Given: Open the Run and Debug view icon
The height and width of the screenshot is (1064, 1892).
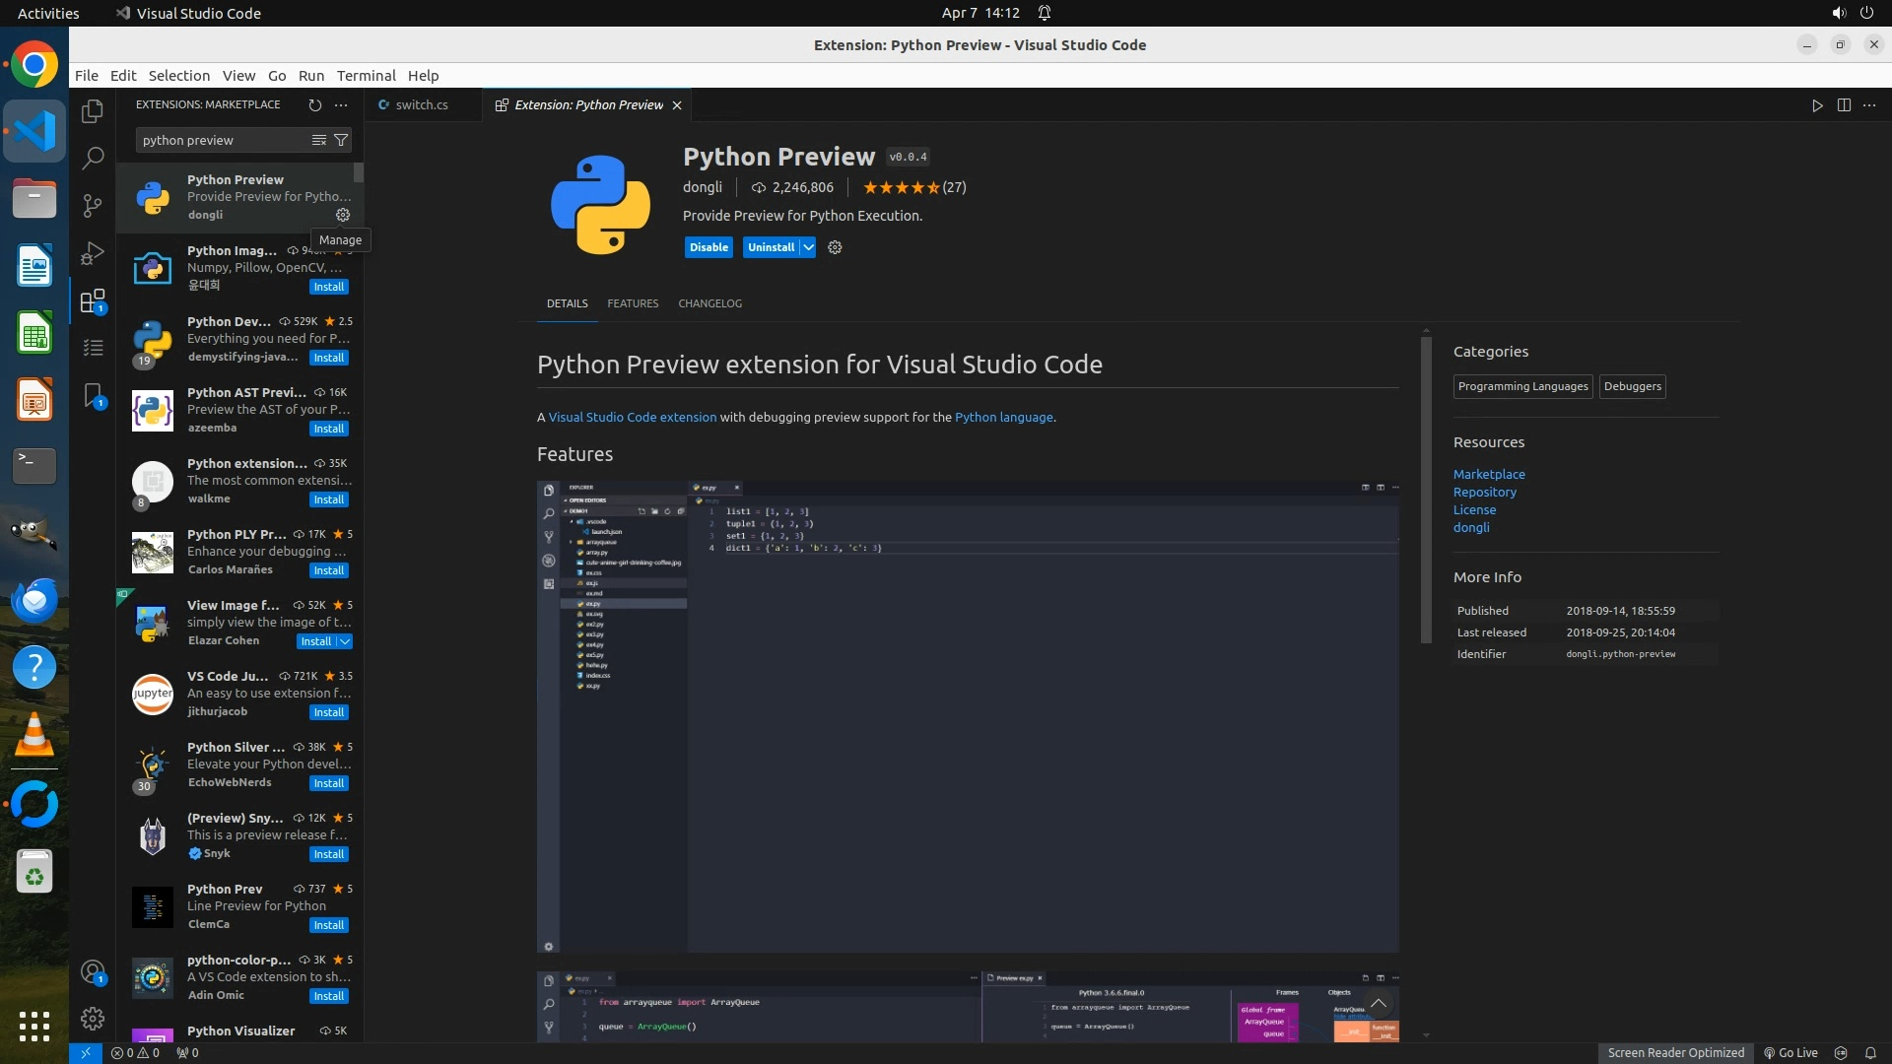Looking at the screenshot, I should (x=93, y=253).
